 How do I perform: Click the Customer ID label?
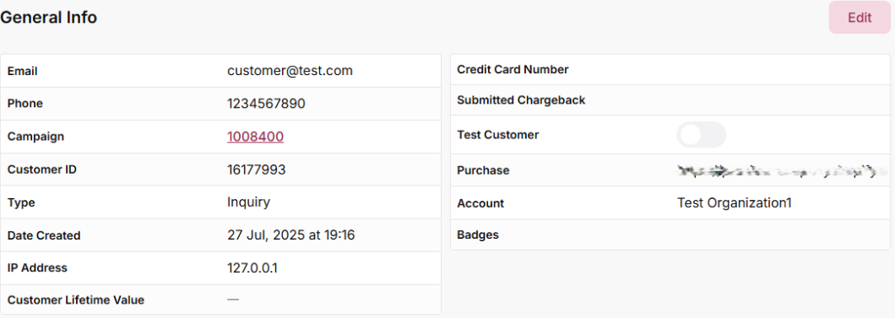(41, 170)
